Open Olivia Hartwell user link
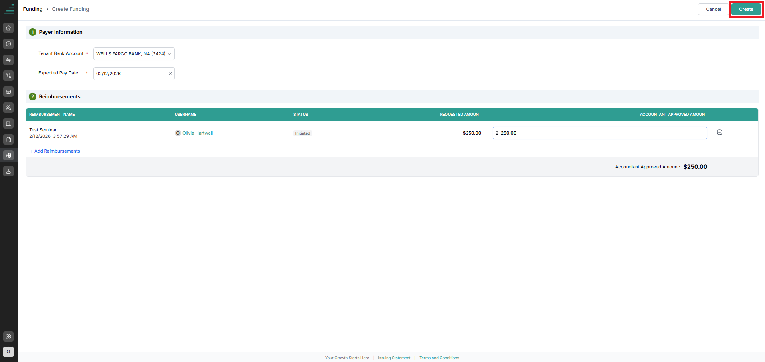The height and width of the screenshot is (362, 765). (x=198, y=133)
